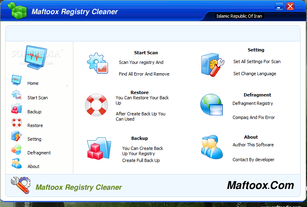Click the small arrow beside Home entry
This screenshot has width=307, height=207.
coord(67,86)
